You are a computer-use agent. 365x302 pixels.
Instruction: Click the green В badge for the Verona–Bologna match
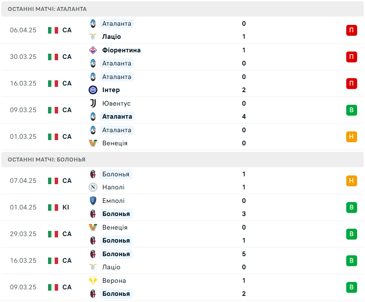(x=351, y=287)
